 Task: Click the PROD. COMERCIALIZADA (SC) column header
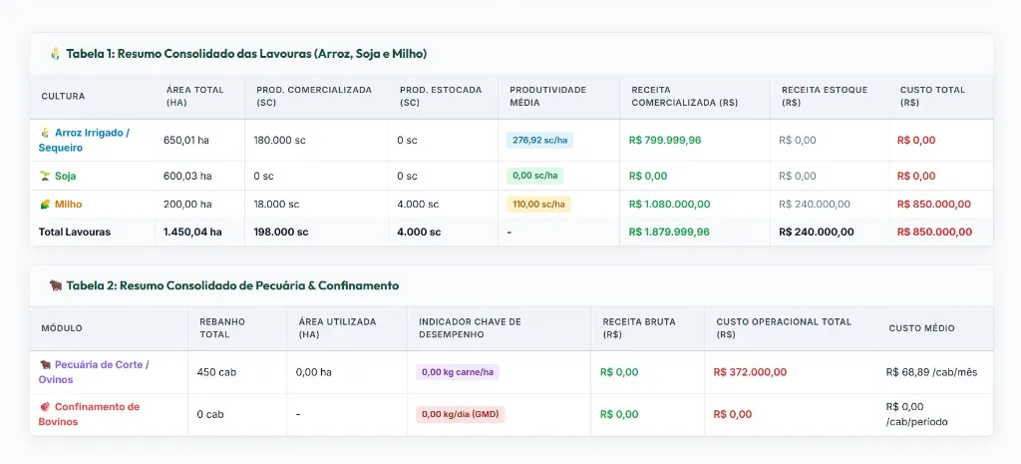(x=314, y=97)
